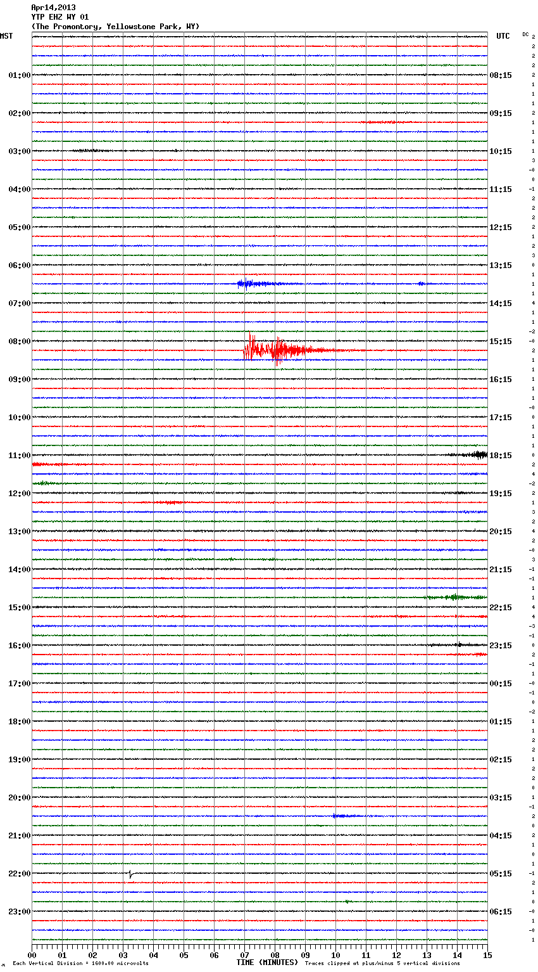The width and height of the screenshot is (538, 972).
Task: Click the "10" minute axis tick label
Action: click(x=336, y=956)
